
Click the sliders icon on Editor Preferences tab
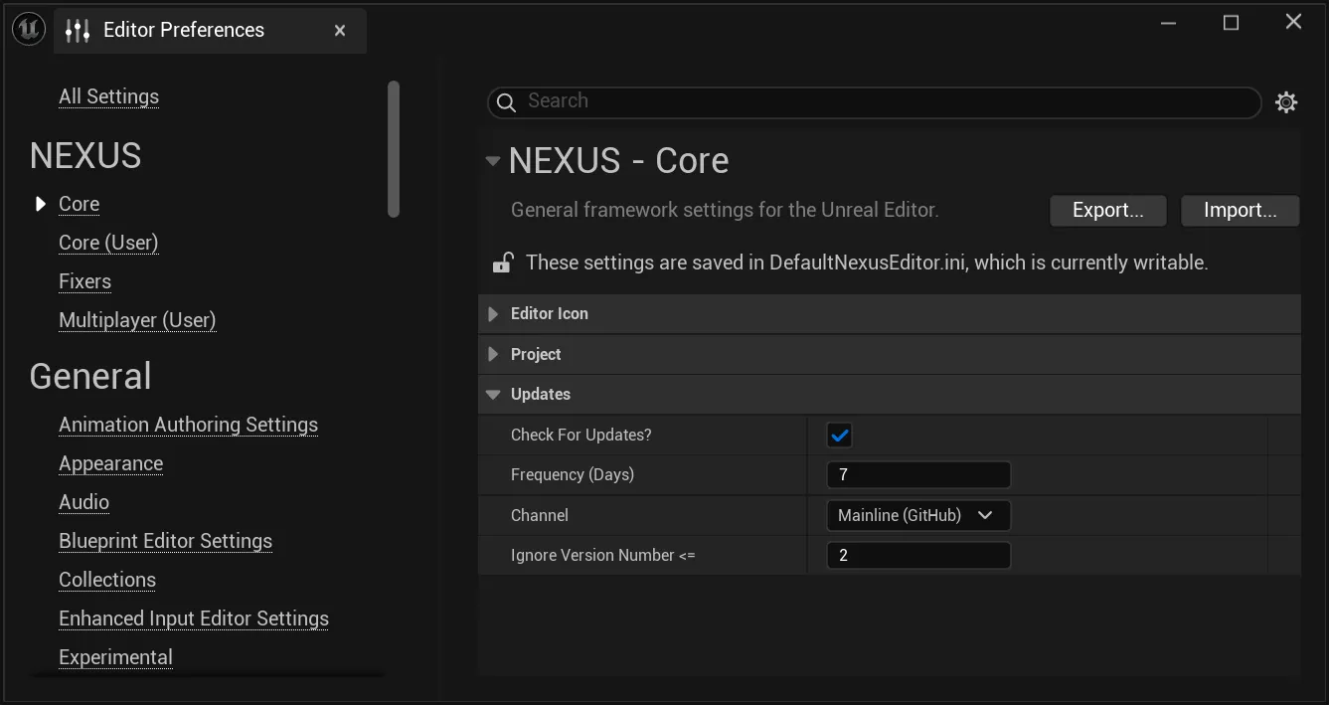pyautogui.click(x=77, y=30)
